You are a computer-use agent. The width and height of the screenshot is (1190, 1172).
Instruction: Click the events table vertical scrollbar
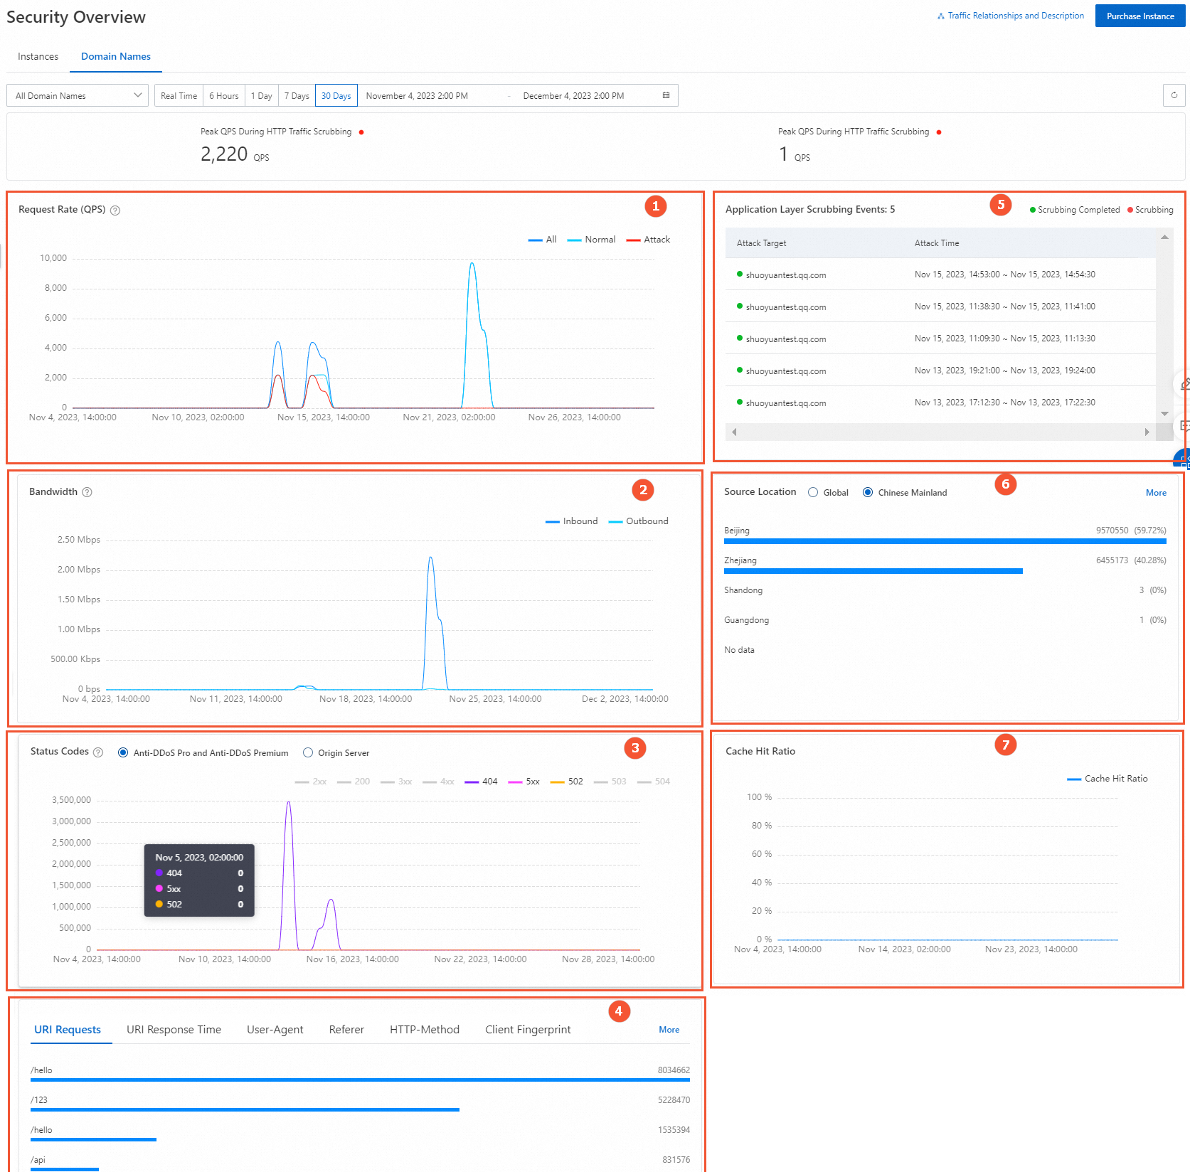[x=1164, y=325]
